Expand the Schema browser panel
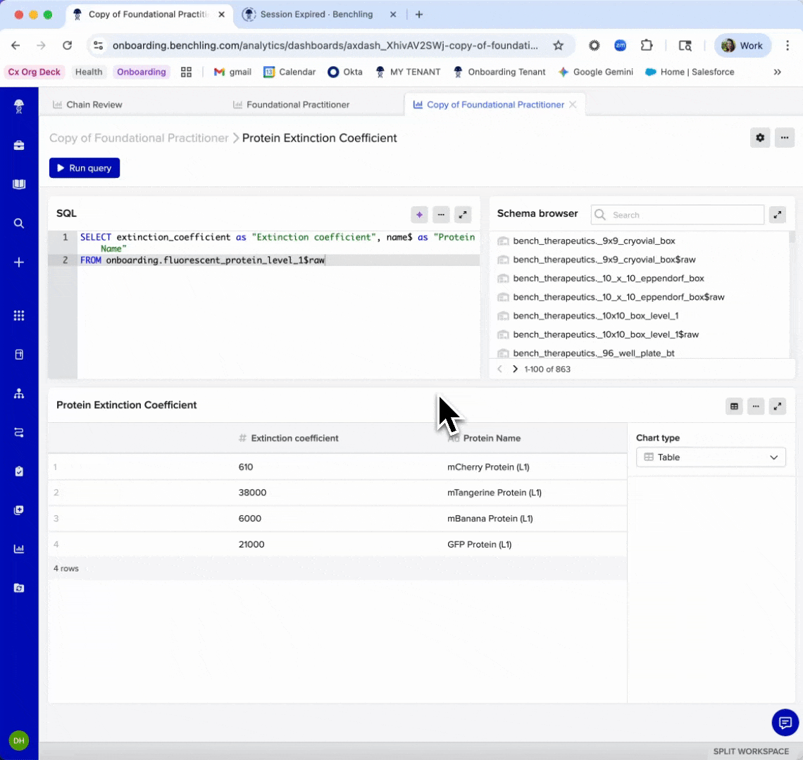This screenshot has height=760, width=803. (777, 215)
